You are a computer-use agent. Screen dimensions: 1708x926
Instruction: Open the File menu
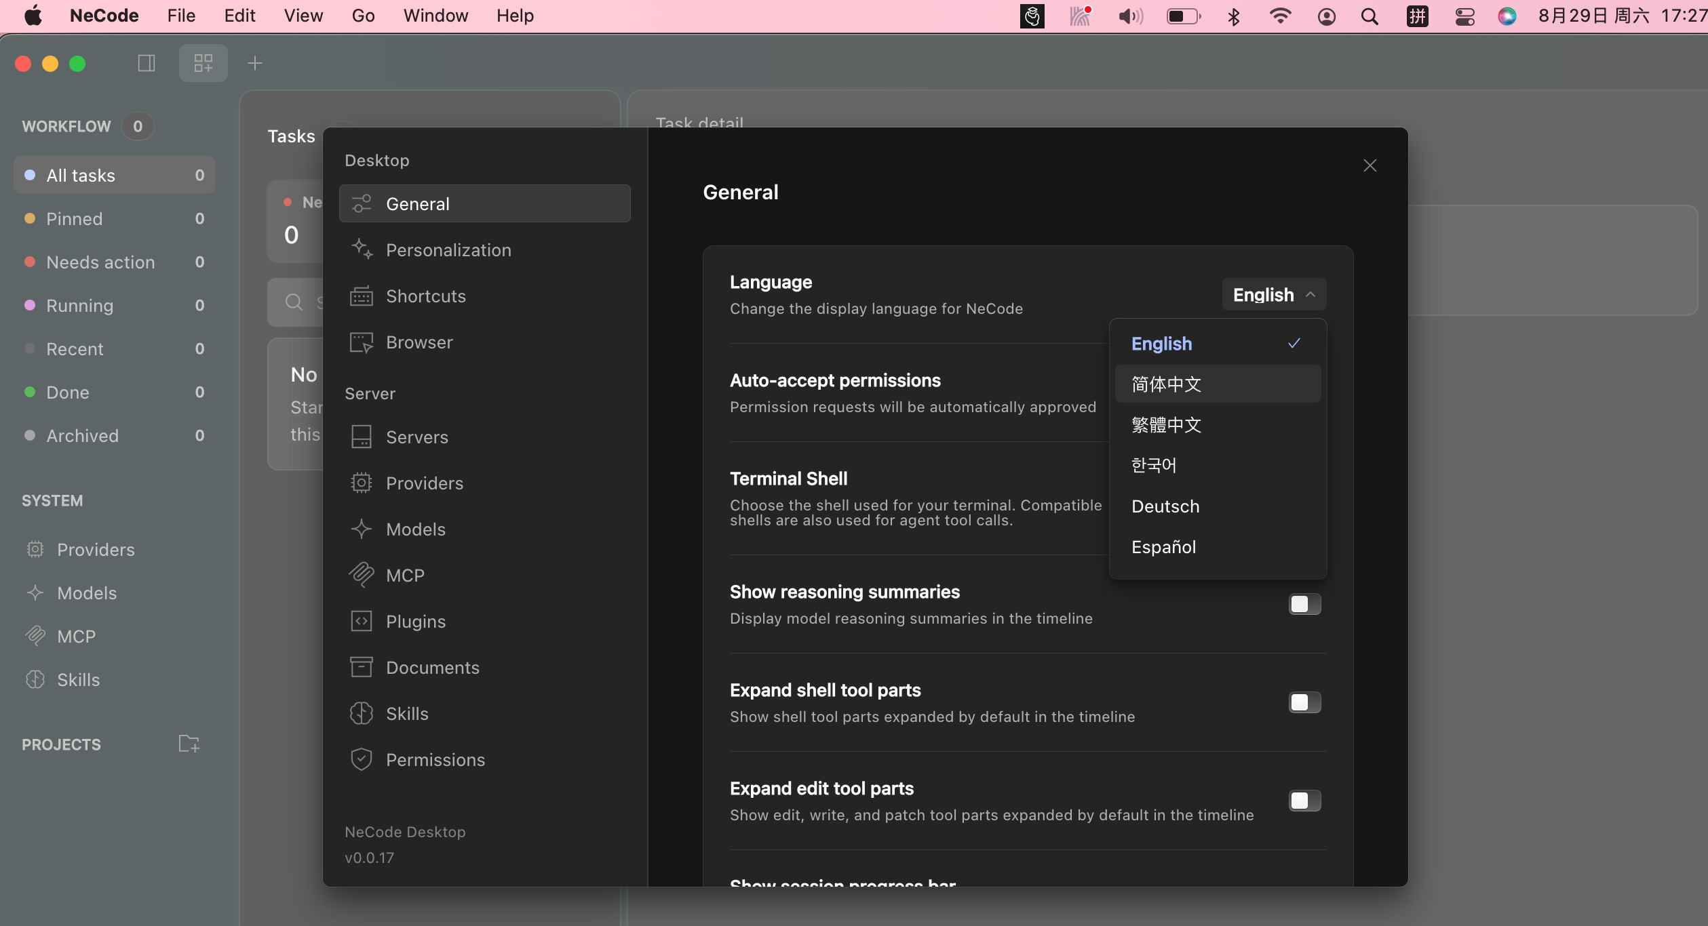pos(181,16)
